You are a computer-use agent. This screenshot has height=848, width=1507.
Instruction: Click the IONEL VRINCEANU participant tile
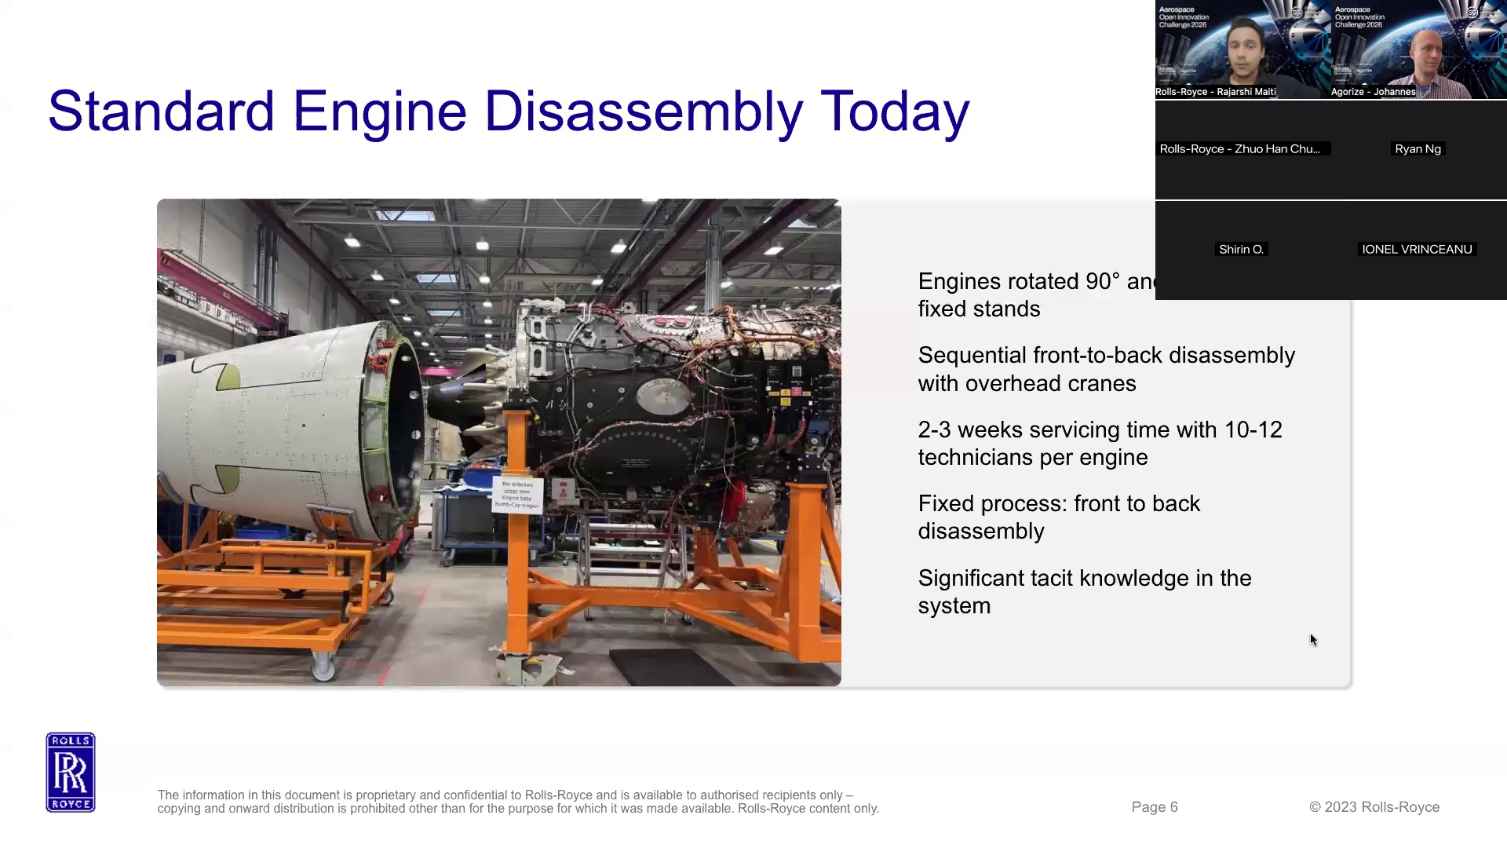click(1418, 250)
